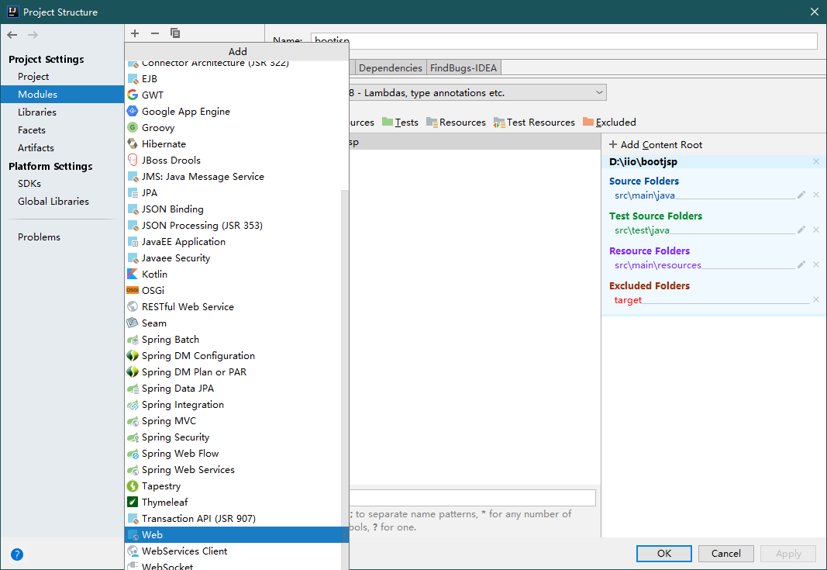The image size is (827, 570).
Task: Mark as Test Resources folder button
Action: (534, 123)
